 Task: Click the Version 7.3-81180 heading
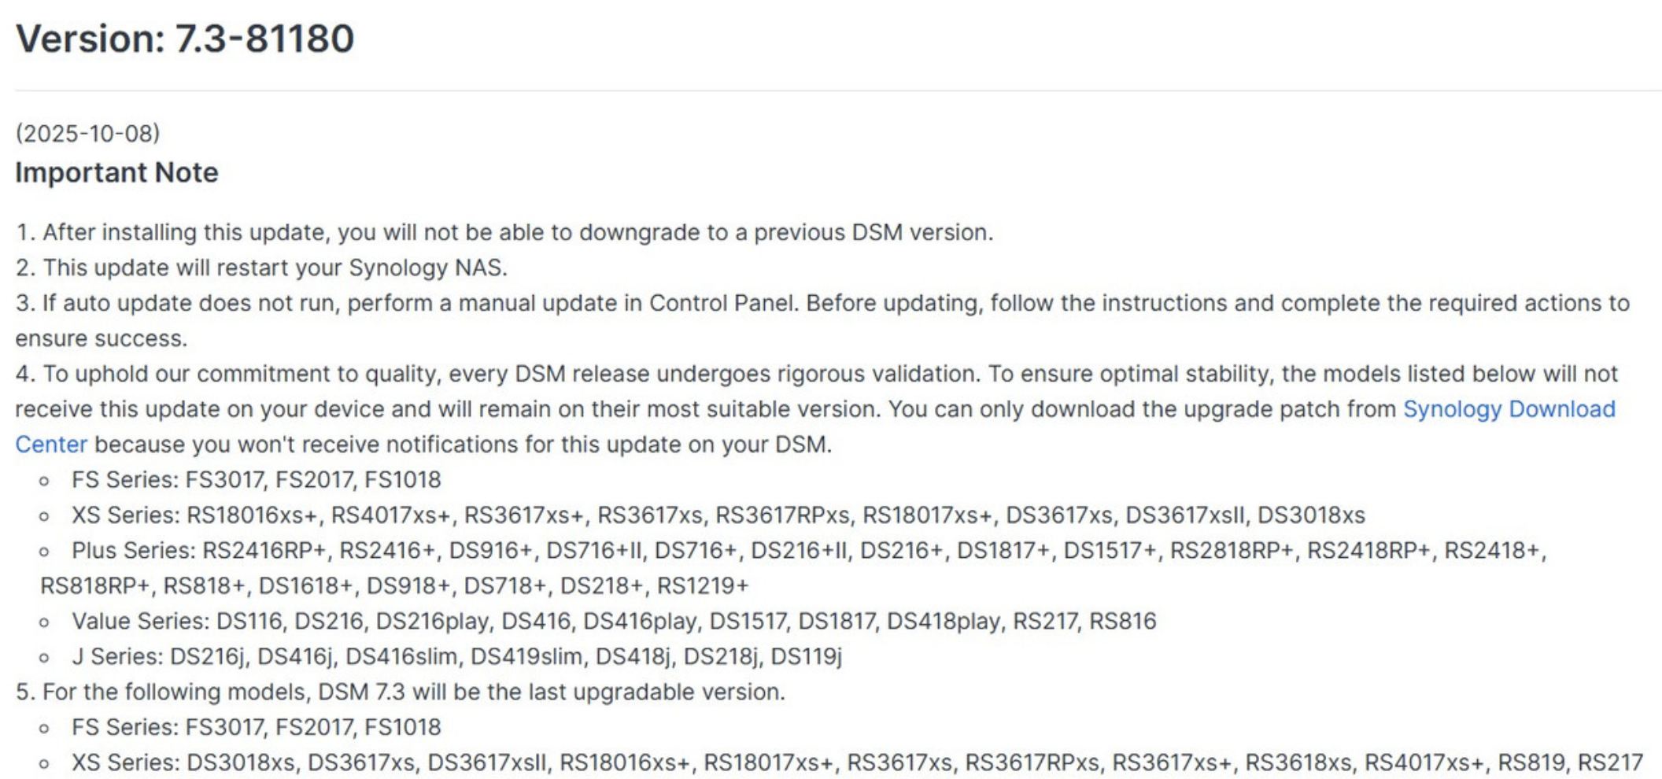point(185,39)
